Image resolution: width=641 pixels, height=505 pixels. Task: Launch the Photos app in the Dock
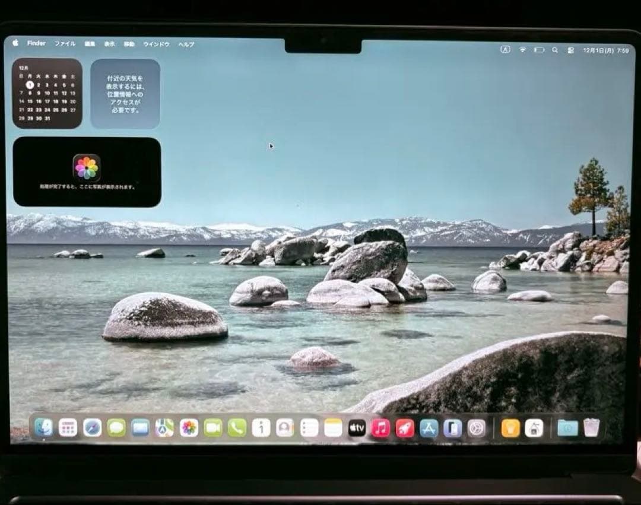pyautogui.click(x=189, y=428)
